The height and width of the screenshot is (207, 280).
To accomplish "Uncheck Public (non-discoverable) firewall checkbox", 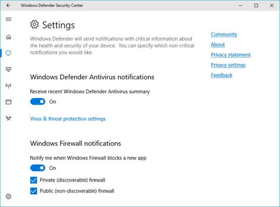I will [34, 191].
